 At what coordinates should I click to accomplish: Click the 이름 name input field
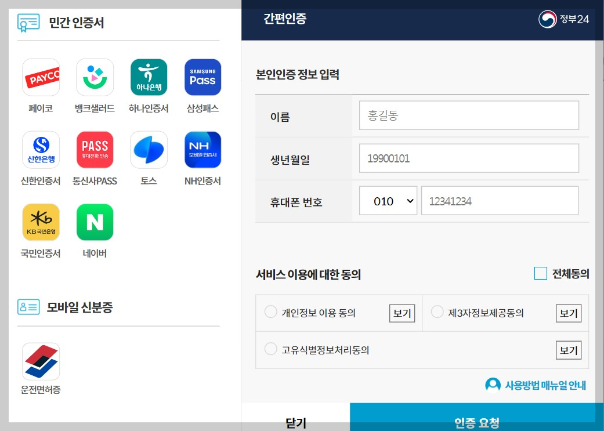click(x=469, y=115)
